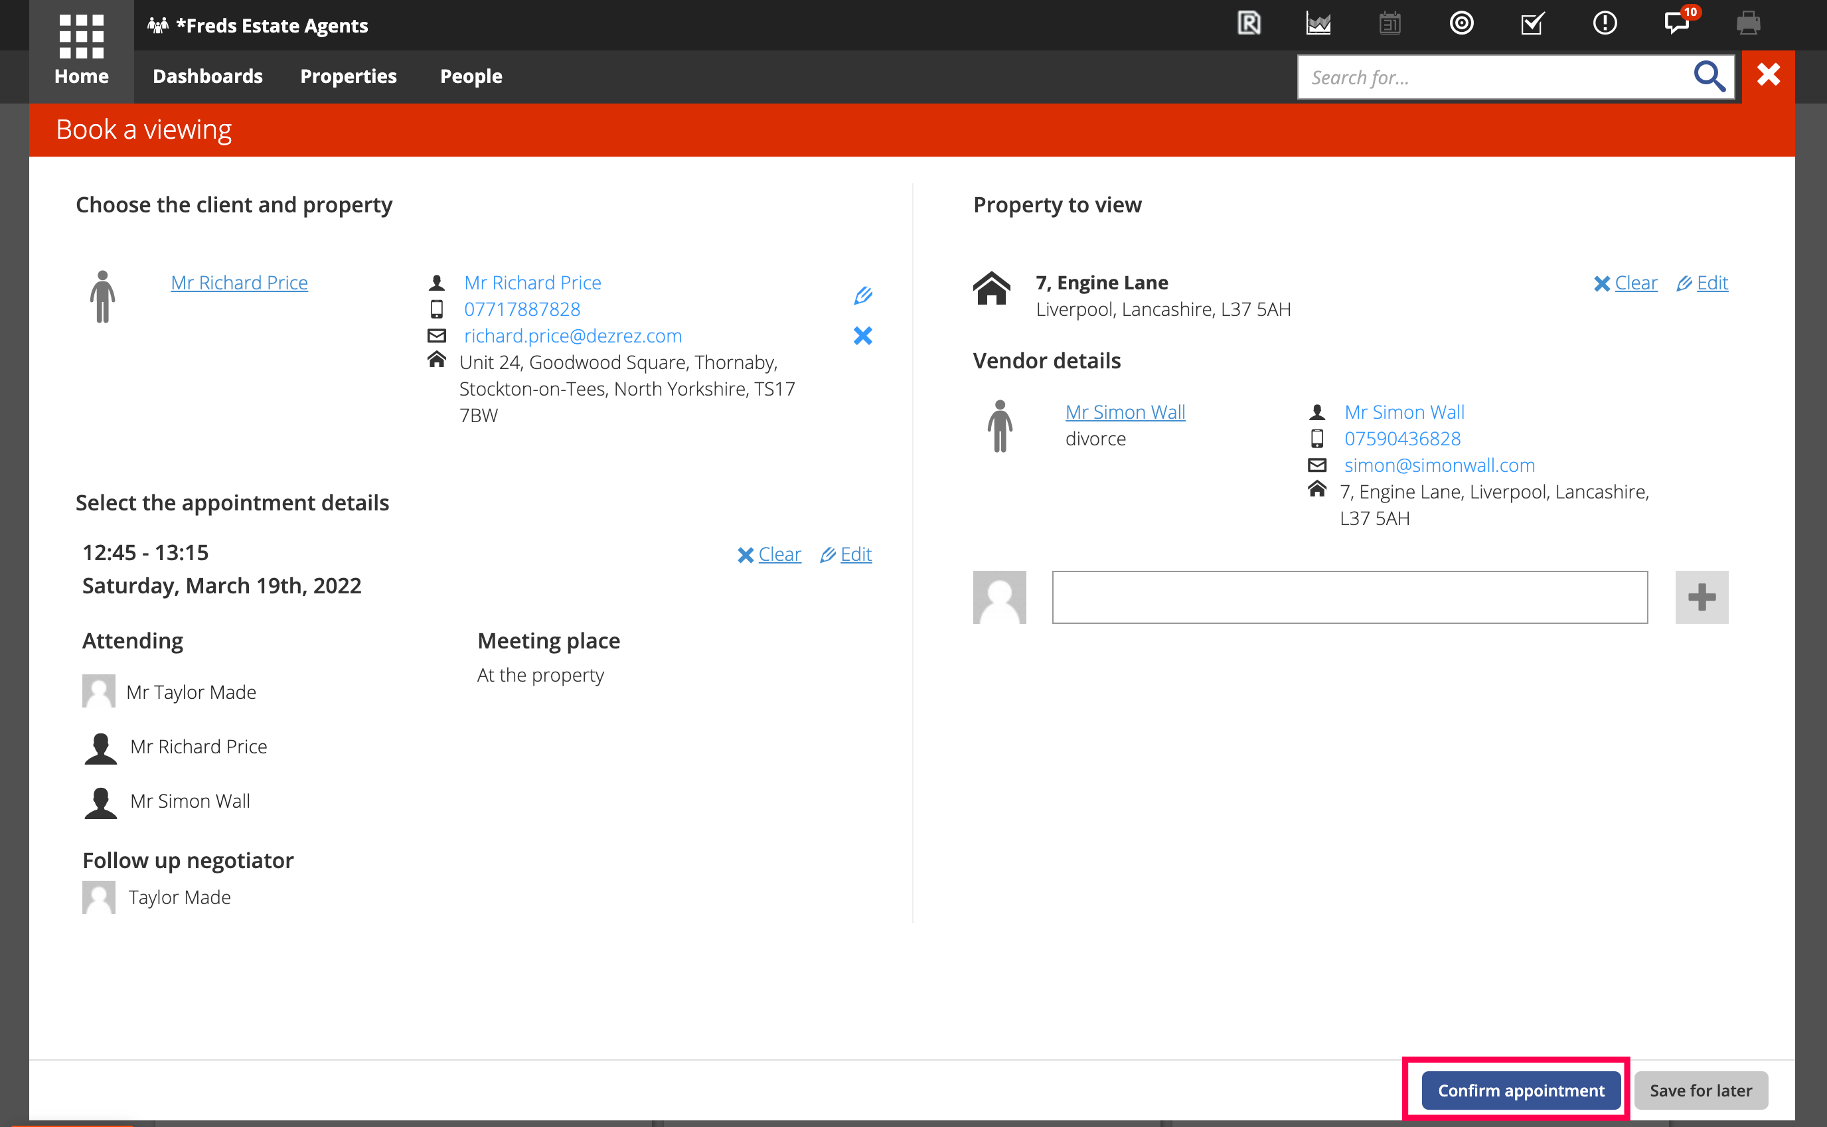Screen dimensions: 1827x1127
Task: Clear the appointment details
Action: click(x=769, y=554)
